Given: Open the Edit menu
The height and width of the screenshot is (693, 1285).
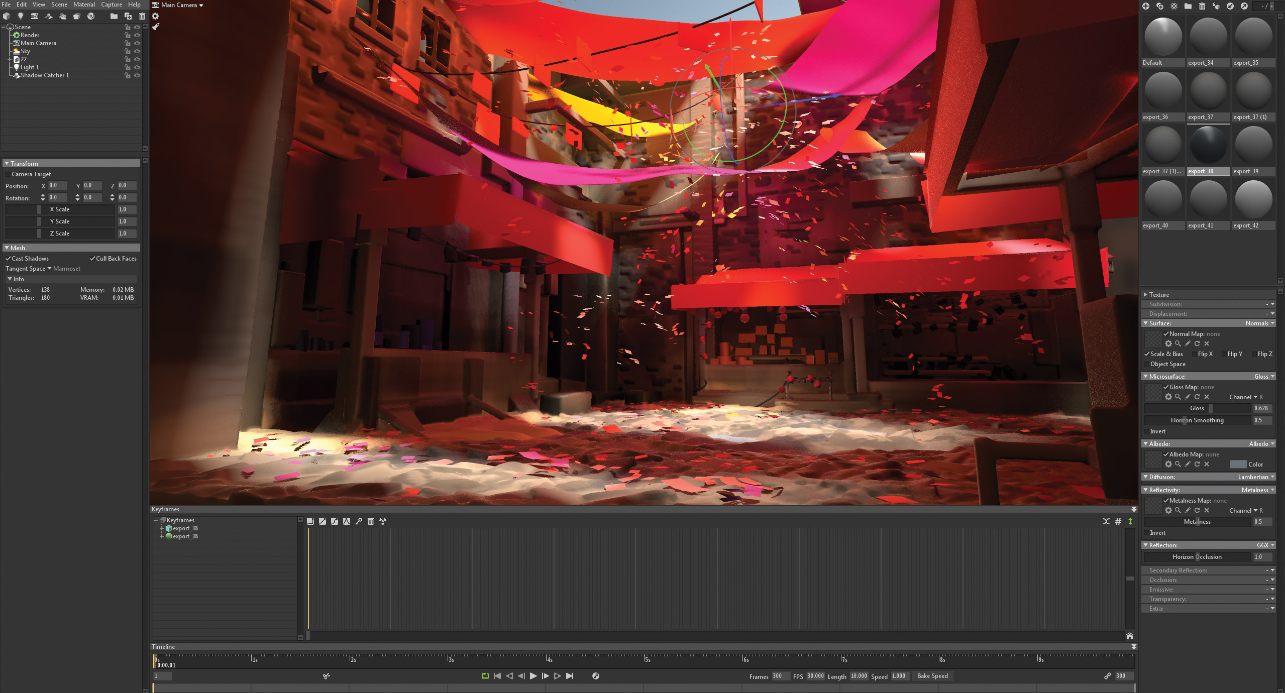Looking at the screenshot, I should pyautogui.click(x=22, y=5).
